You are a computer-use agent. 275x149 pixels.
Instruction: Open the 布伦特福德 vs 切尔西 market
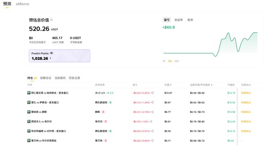pos(49,131)
